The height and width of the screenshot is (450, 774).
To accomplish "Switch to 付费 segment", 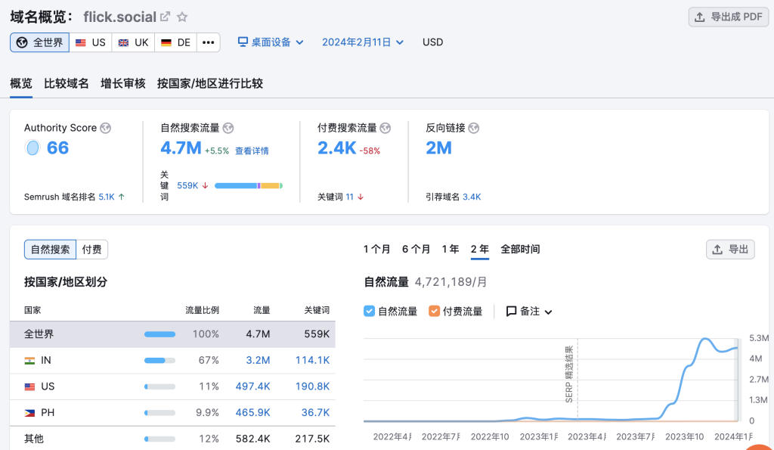I will (x=91, y=250).
